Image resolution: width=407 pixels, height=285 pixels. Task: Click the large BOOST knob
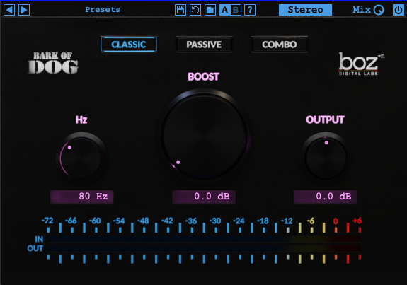(x=204, y=136)
